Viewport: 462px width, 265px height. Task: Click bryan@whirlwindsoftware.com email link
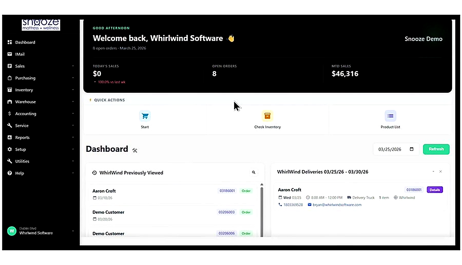(337, 205)
